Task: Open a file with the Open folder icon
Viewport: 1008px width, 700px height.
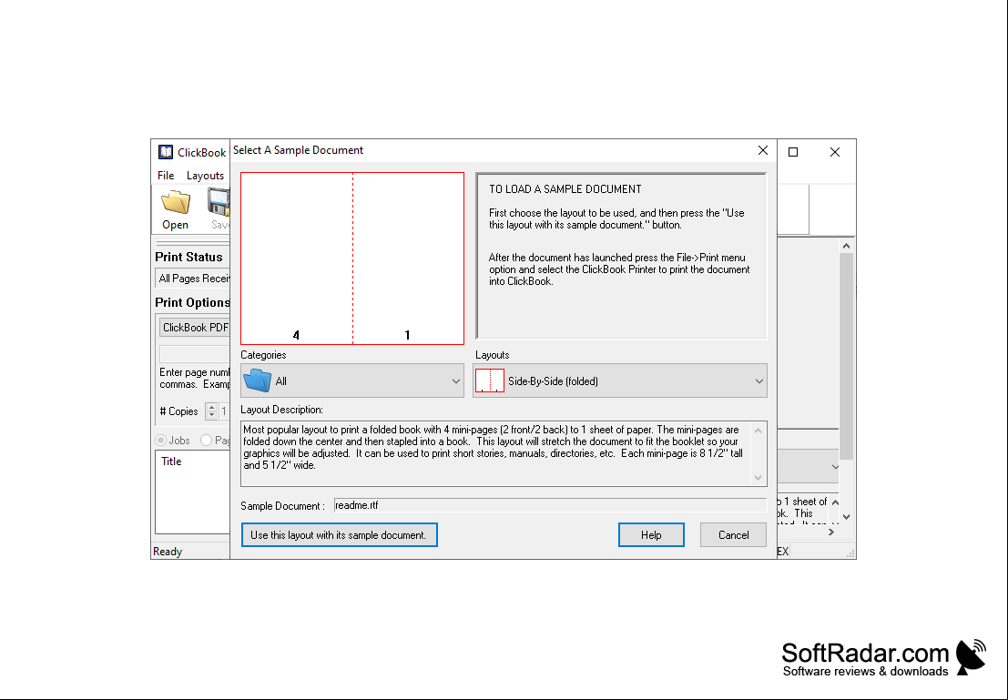Action: pos(176,209)
